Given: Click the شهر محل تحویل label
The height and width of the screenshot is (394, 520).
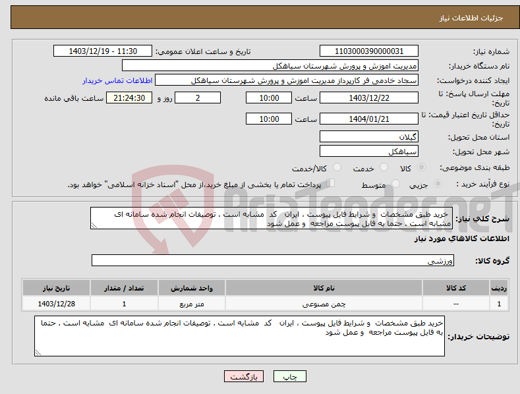Looking at the screenshot, I should [481, 152].
